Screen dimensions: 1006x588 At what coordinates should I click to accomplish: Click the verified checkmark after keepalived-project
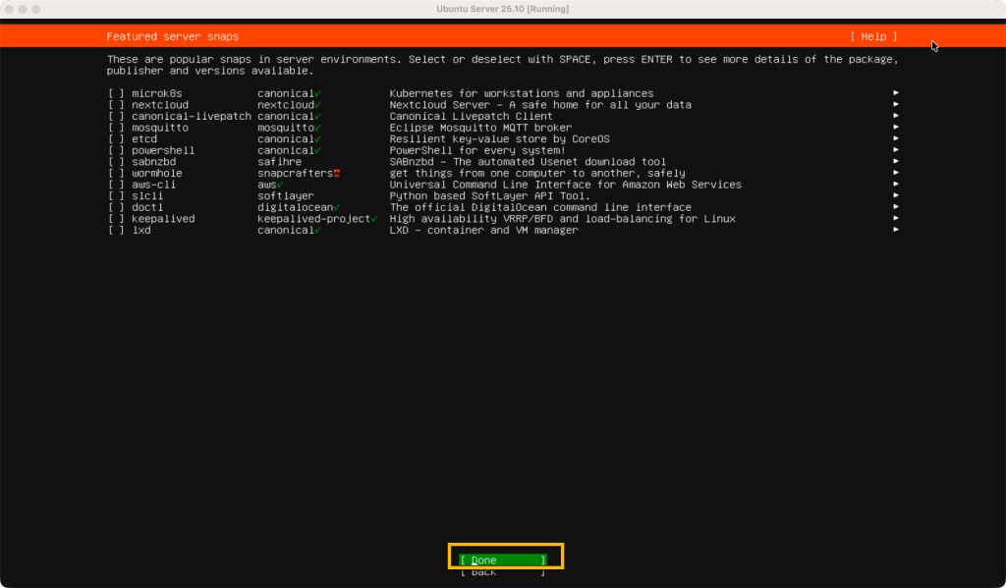(x=374, y=219)
